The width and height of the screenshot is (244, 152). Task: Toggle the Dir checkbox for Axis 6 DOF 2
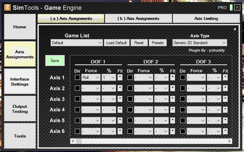[130, 131]
